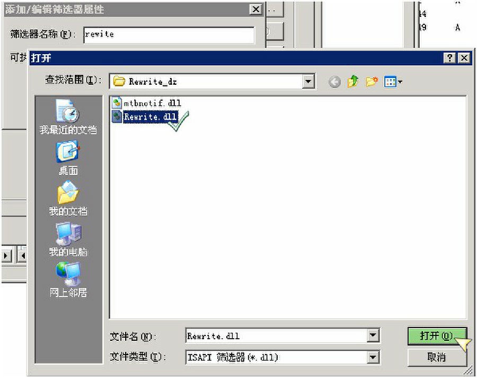Select the Rewrite.dll file
477x378 pixels.
[145, 117]
